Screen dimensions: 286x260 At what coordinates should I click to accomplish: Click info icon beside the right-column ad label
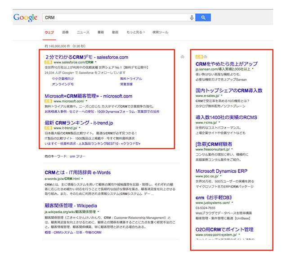pyautogui.click(x=205, y=57)
